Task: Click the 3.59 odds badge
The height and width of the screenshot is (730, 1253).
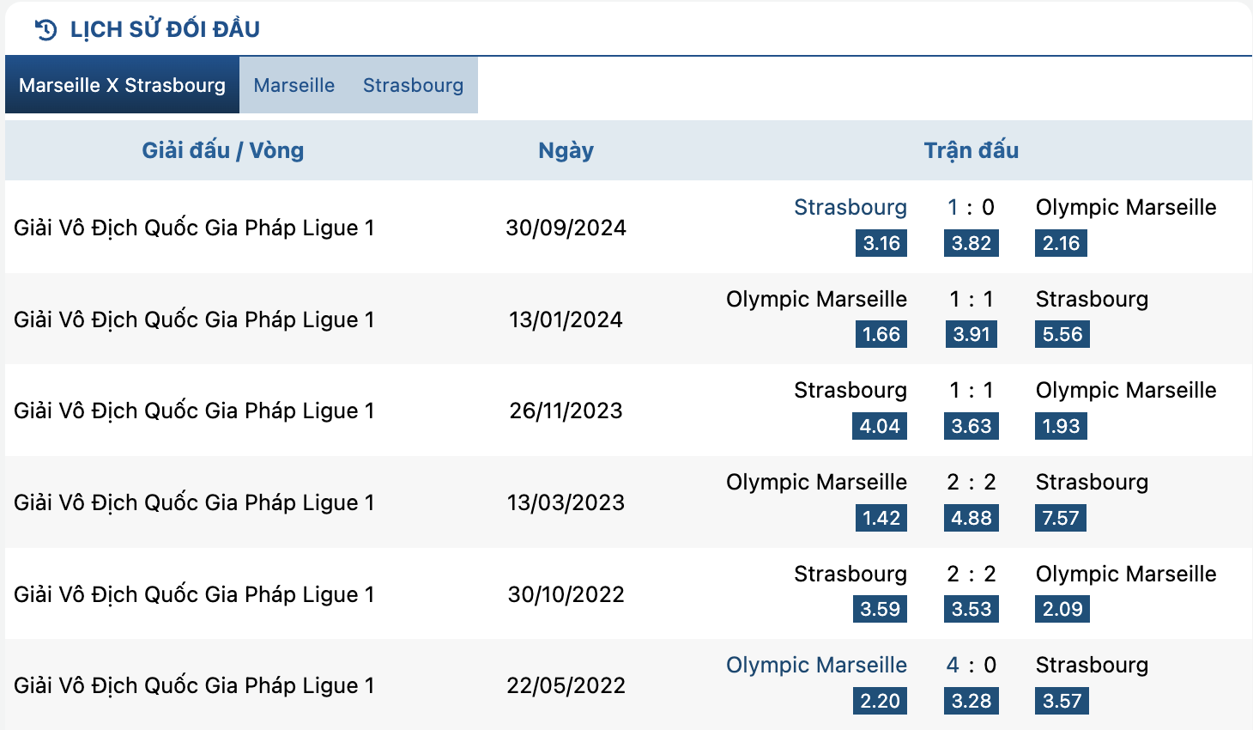Action: [881, 609]
